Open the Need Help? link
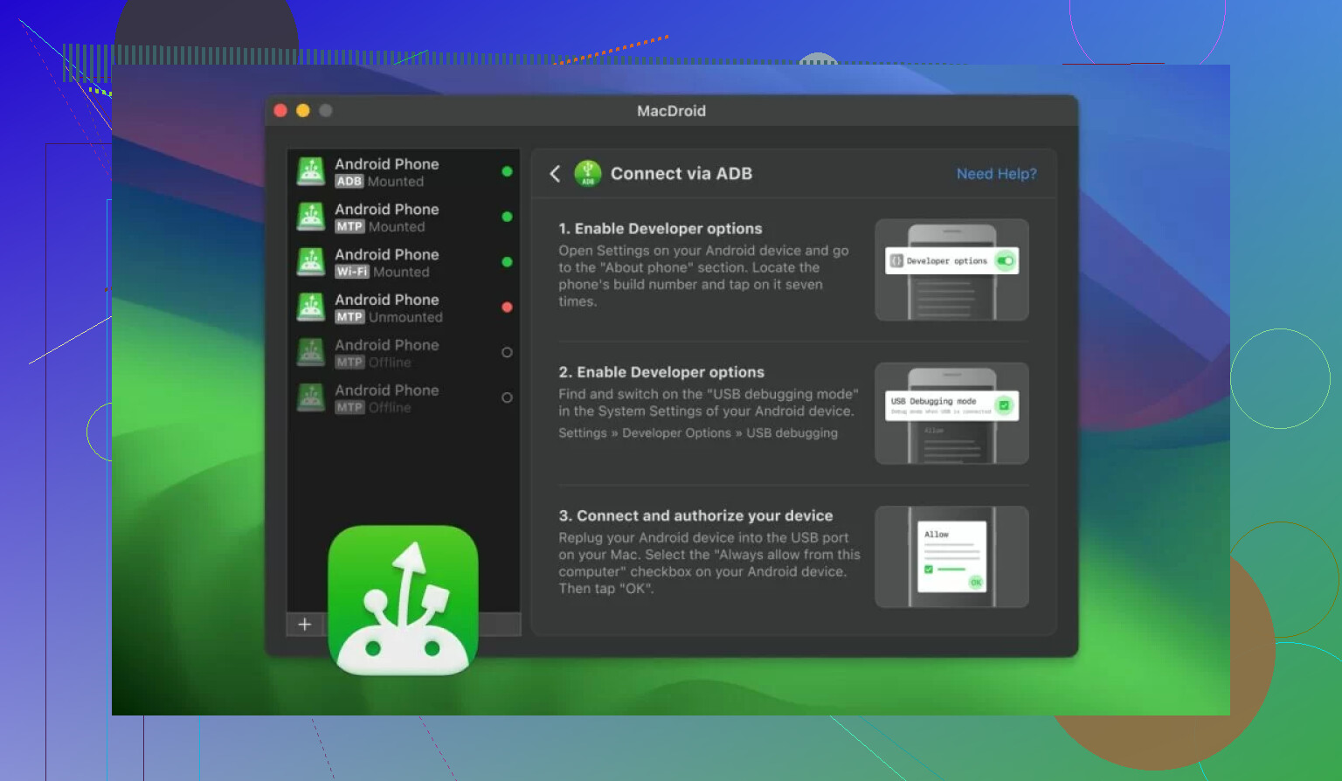This screenshot has width=1342, height=781. (996, 174)
